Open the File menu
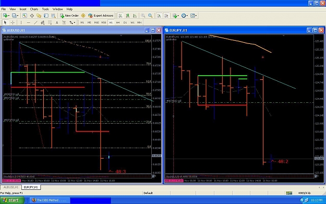The height and width of the screenshot is (204, 326). 4,9
